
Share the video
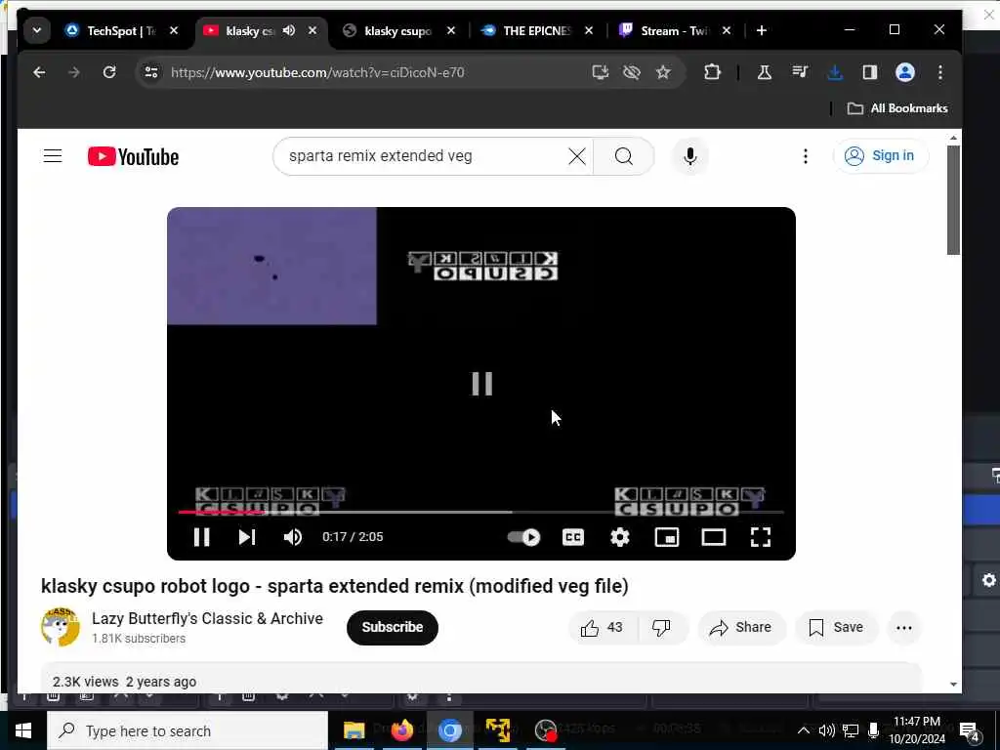pyautogui.click(x=740, y=628)
